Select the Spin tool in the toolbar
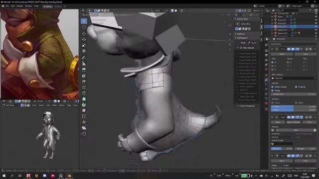Viewport: 319px width, 179px height. click(84, 105)
